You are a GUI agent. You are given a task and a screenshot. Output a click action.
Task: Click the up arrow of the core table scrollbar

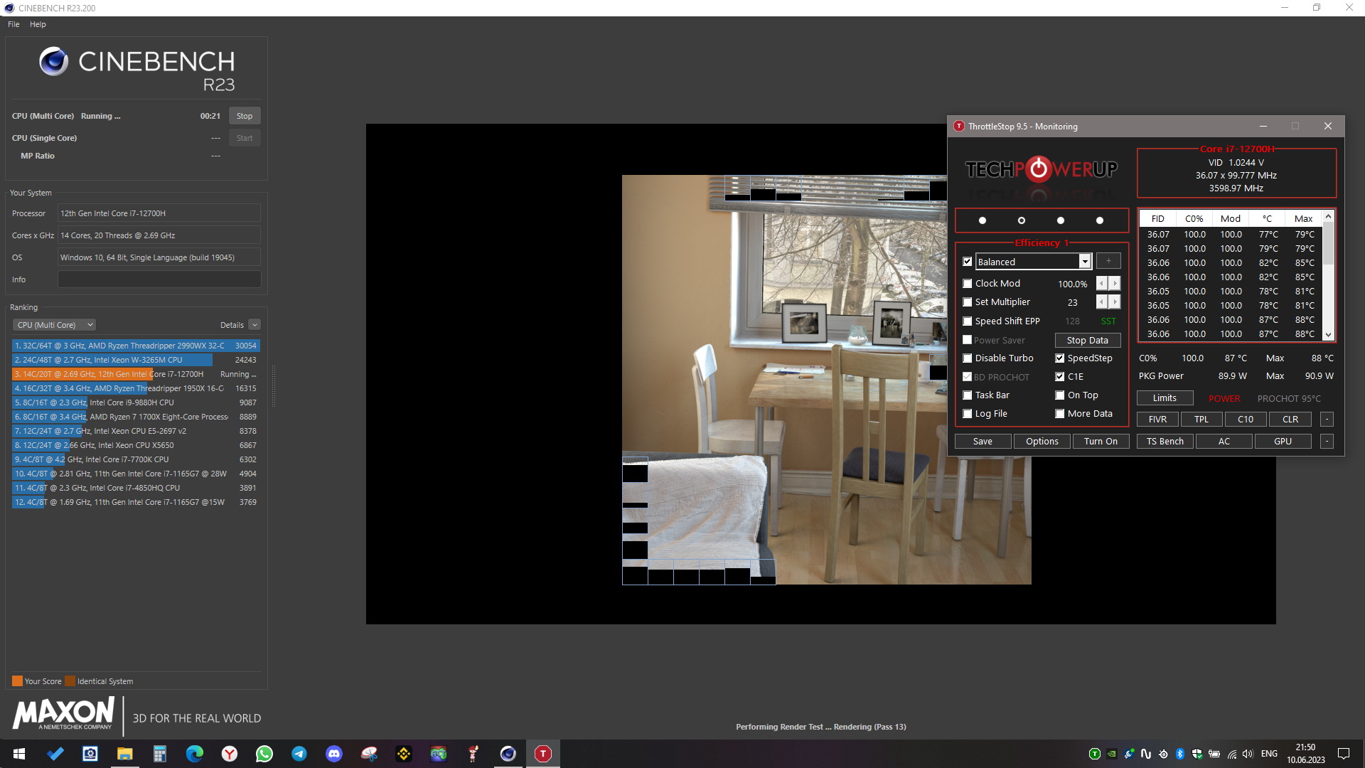point(1328,217)
